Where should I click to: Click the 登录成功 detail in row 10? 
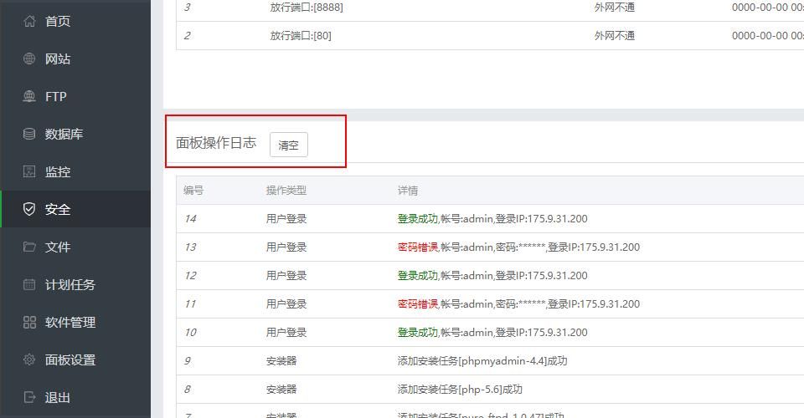(417, 332)
